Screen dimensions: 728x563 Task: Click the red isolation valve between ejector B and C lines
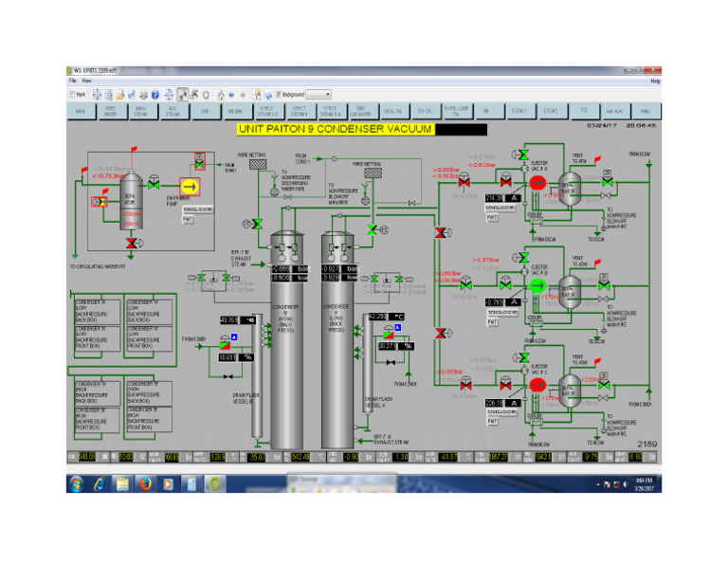pyautogui.click(x=442, y=333)
